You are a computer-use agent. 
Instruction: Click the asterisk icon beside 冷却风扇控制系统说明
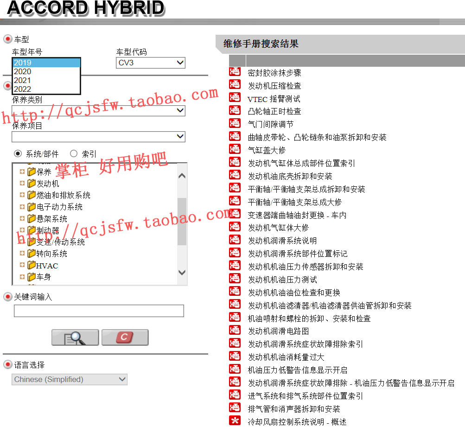[235, 421]
